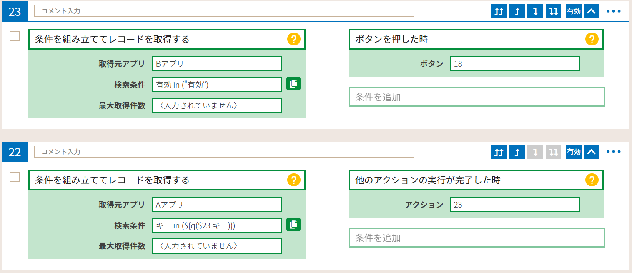Open help for 他のアクションの実行が完了した時
Image resolution: width=632 pixels, height=273 pixels.
(x=592, y=180)
